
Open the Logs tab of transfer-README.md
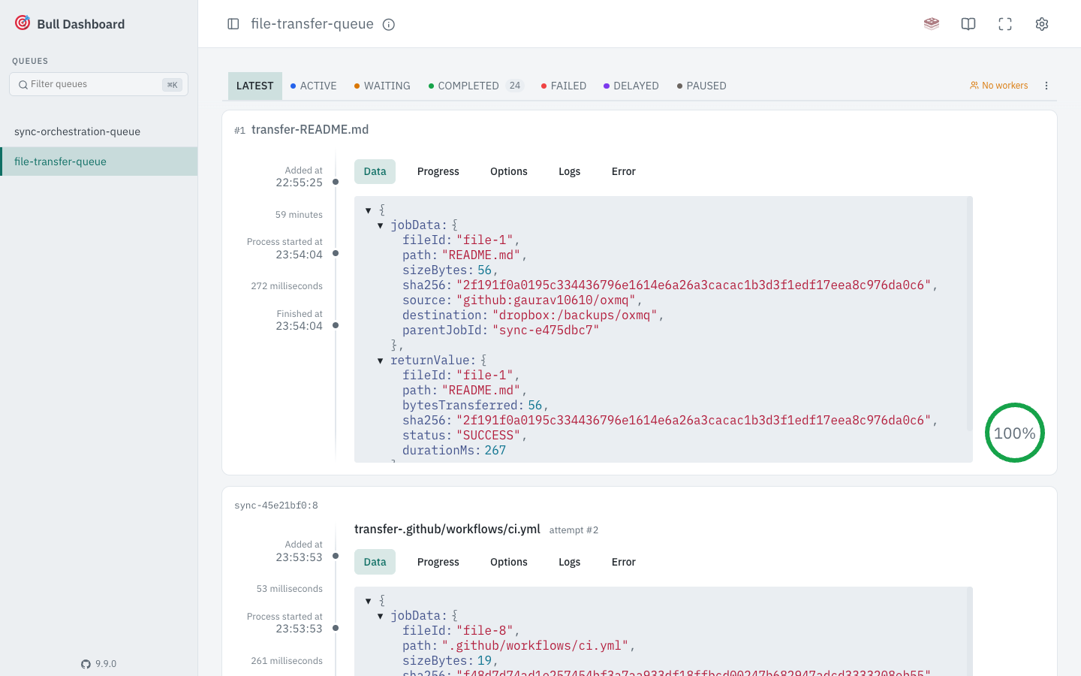(x=570, y=171)
